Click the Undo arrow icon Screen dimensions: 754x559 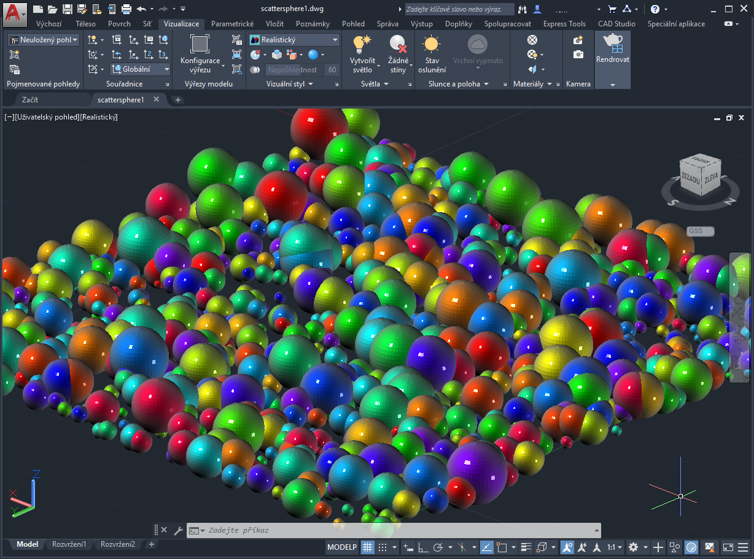pos(141,9)
